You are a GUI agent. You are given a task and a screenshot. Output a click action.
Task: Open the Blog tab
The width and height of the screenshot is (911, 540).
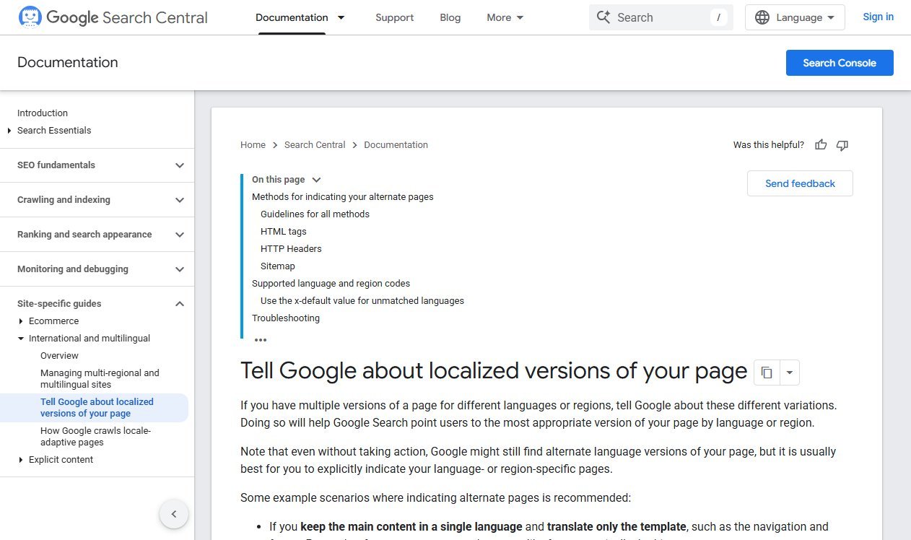point(450,17)
